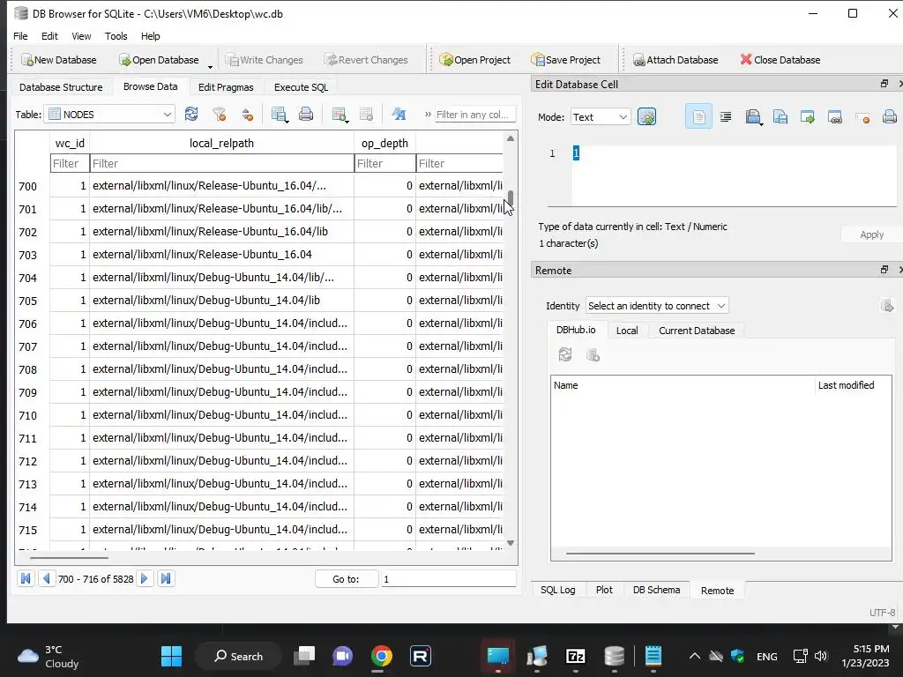
Task: Switch to the Plot bottom tab
Action: [604, 590]
